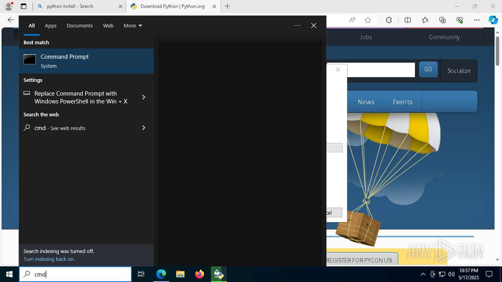
Task: Open the News menu on Python.org
Action: coord(366,102)
